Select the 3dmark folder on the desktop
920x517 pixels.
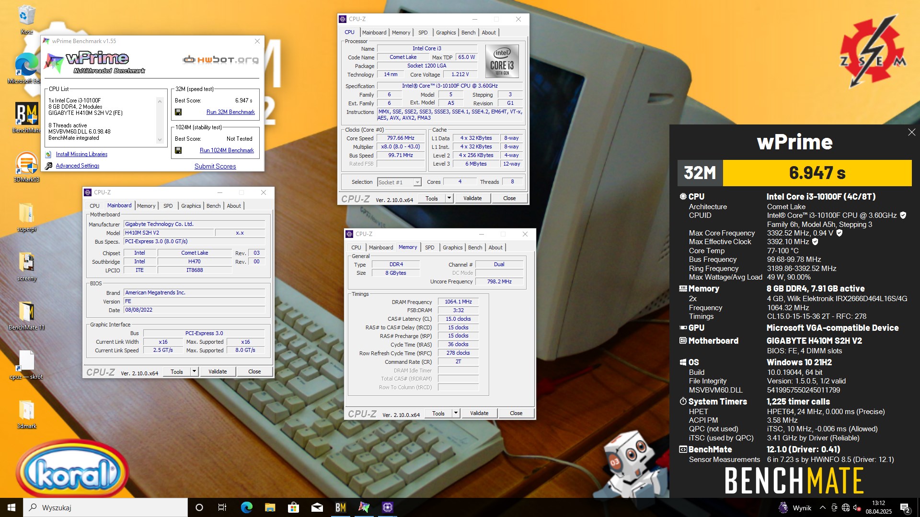coord(26,414)
